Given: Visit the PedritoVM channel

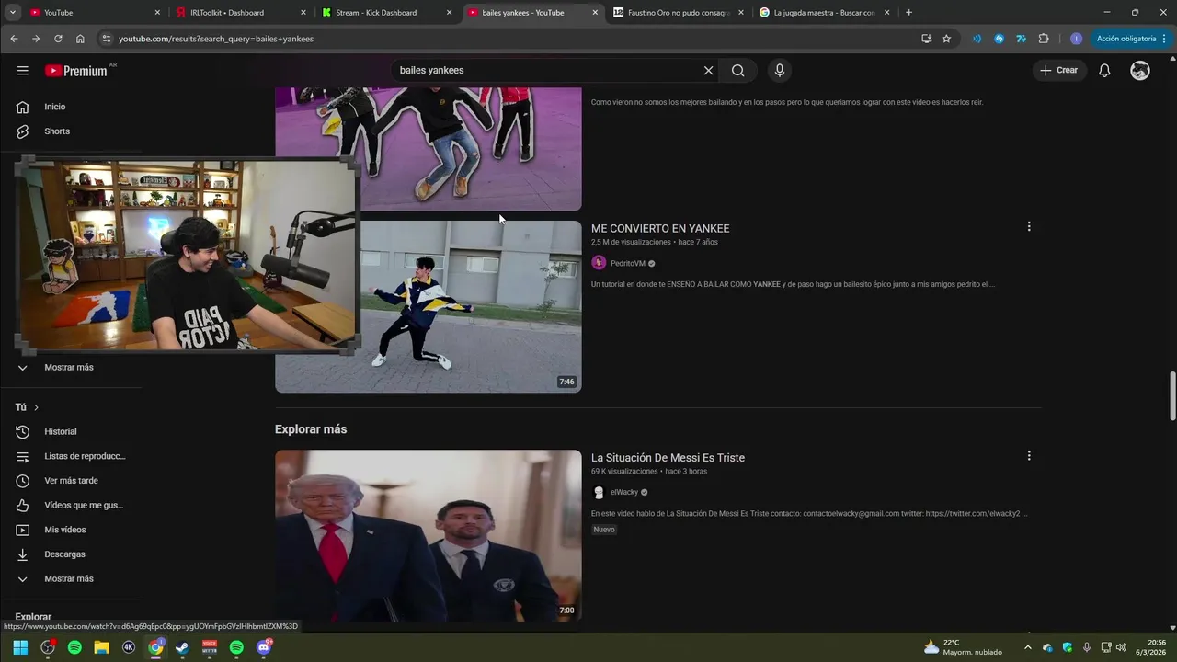Looking at the screenshot, I should pos(627,263).
